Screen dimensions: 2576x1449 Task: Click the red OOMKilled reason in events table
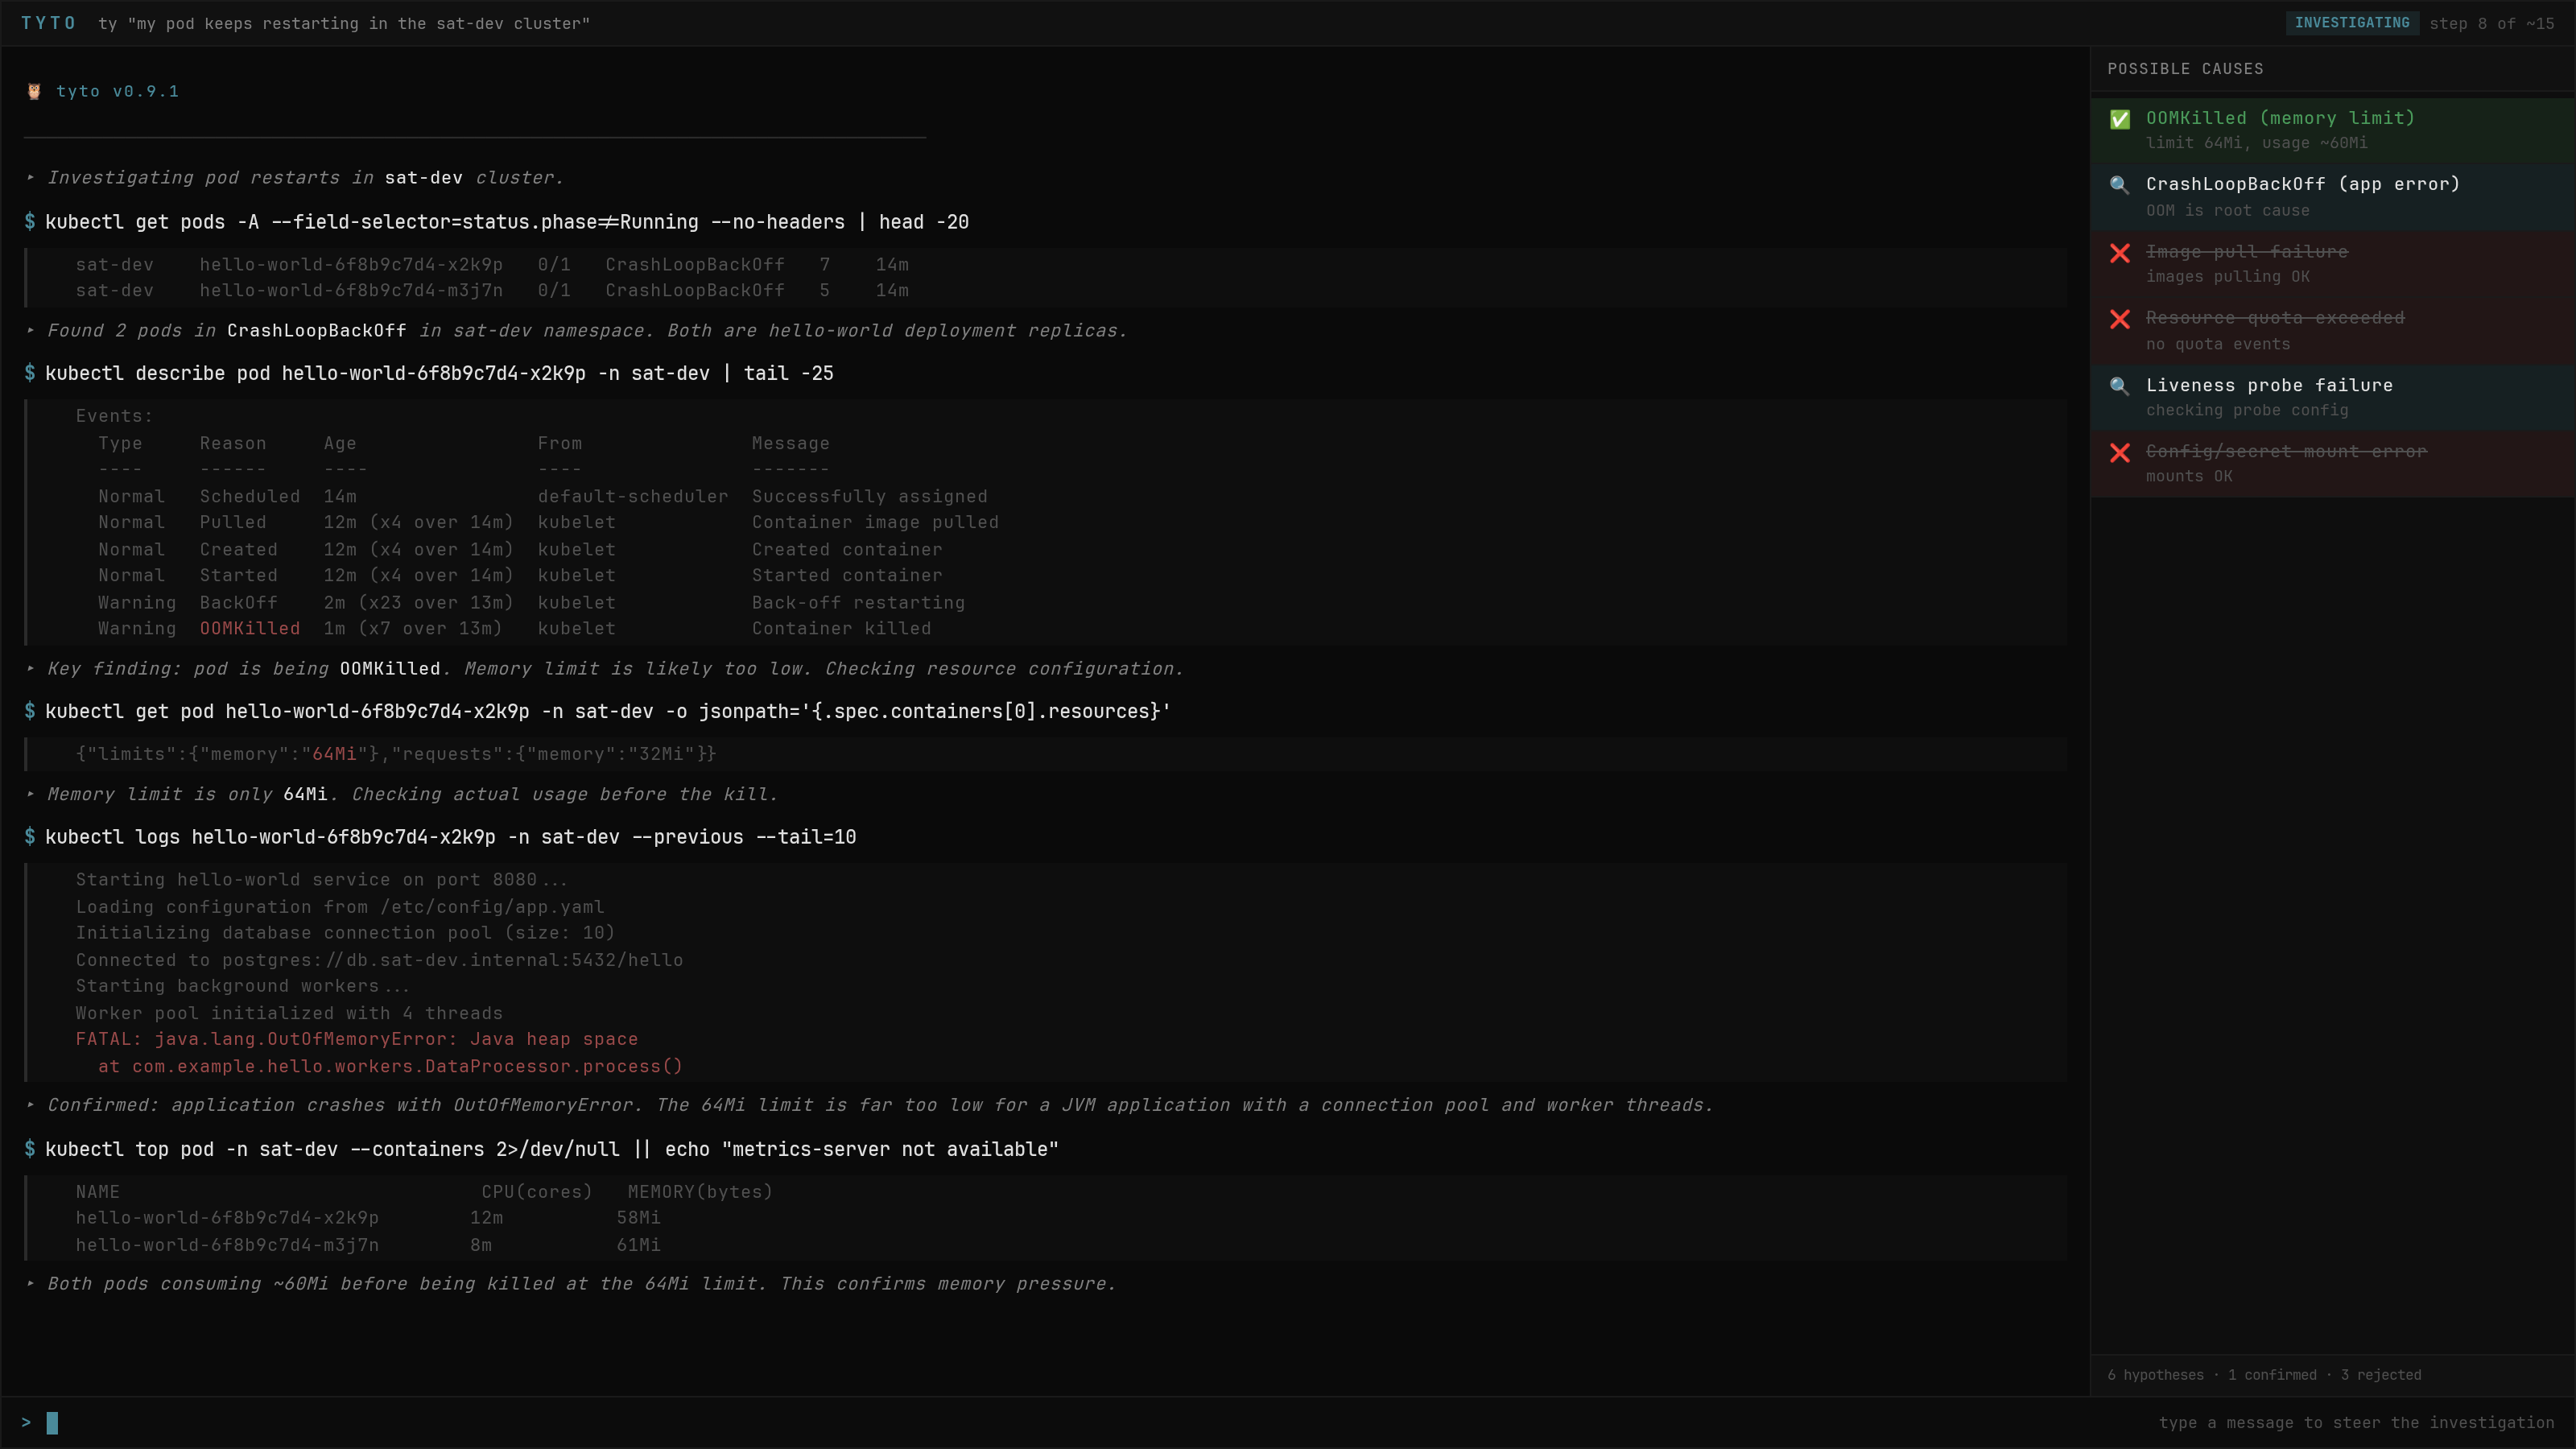coord(249,629)
